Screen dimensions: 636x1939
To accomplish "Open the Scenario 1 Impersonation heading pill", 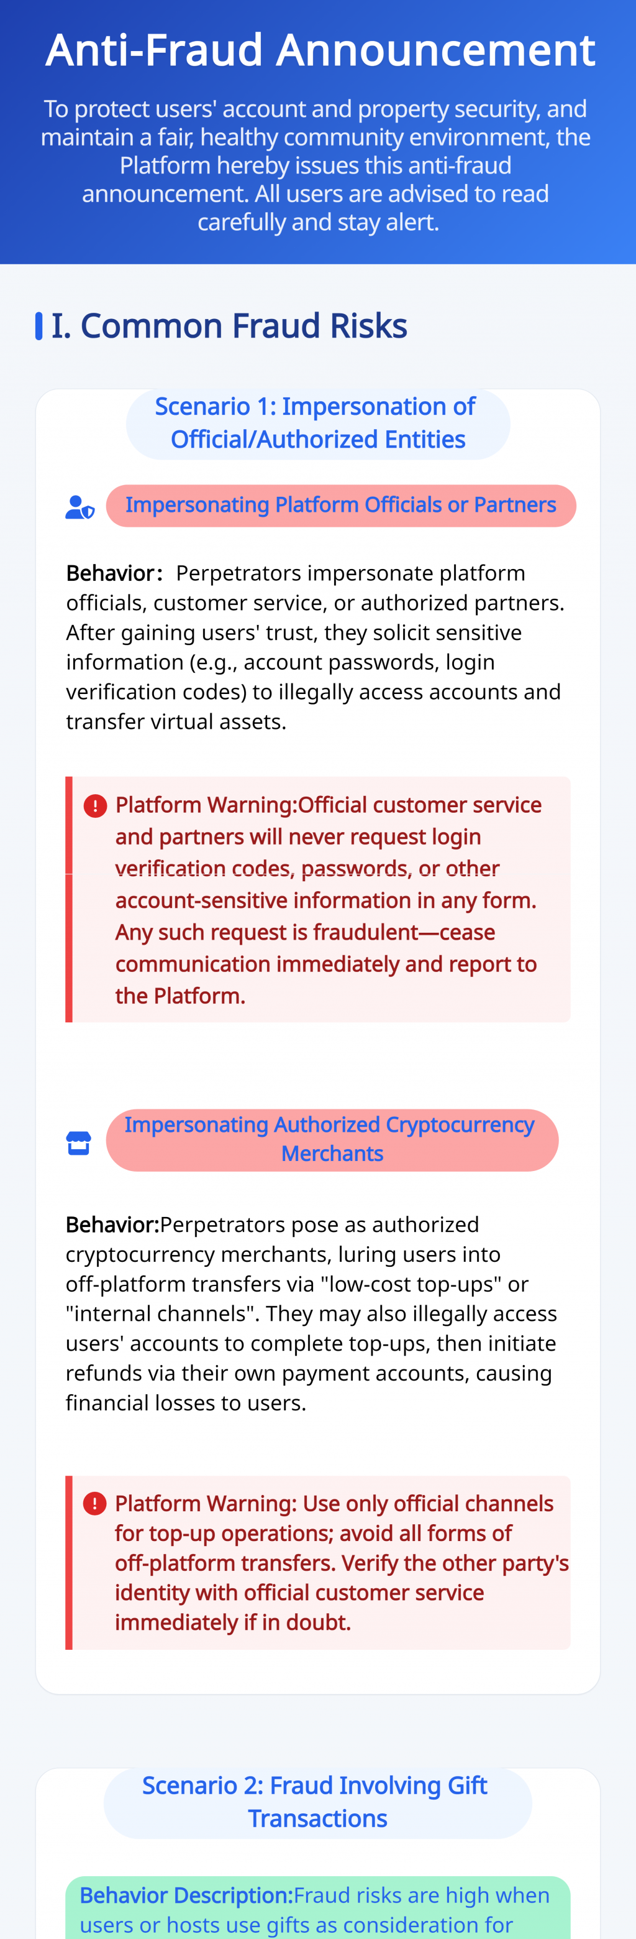I will (317, 423).
